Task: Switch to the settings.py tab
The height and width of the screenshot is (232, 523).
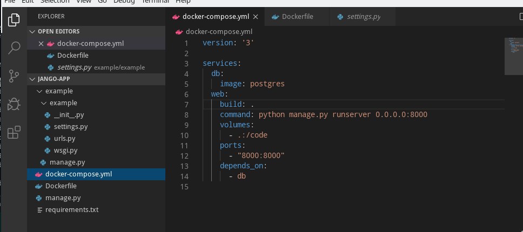Action: click(363, 17)
